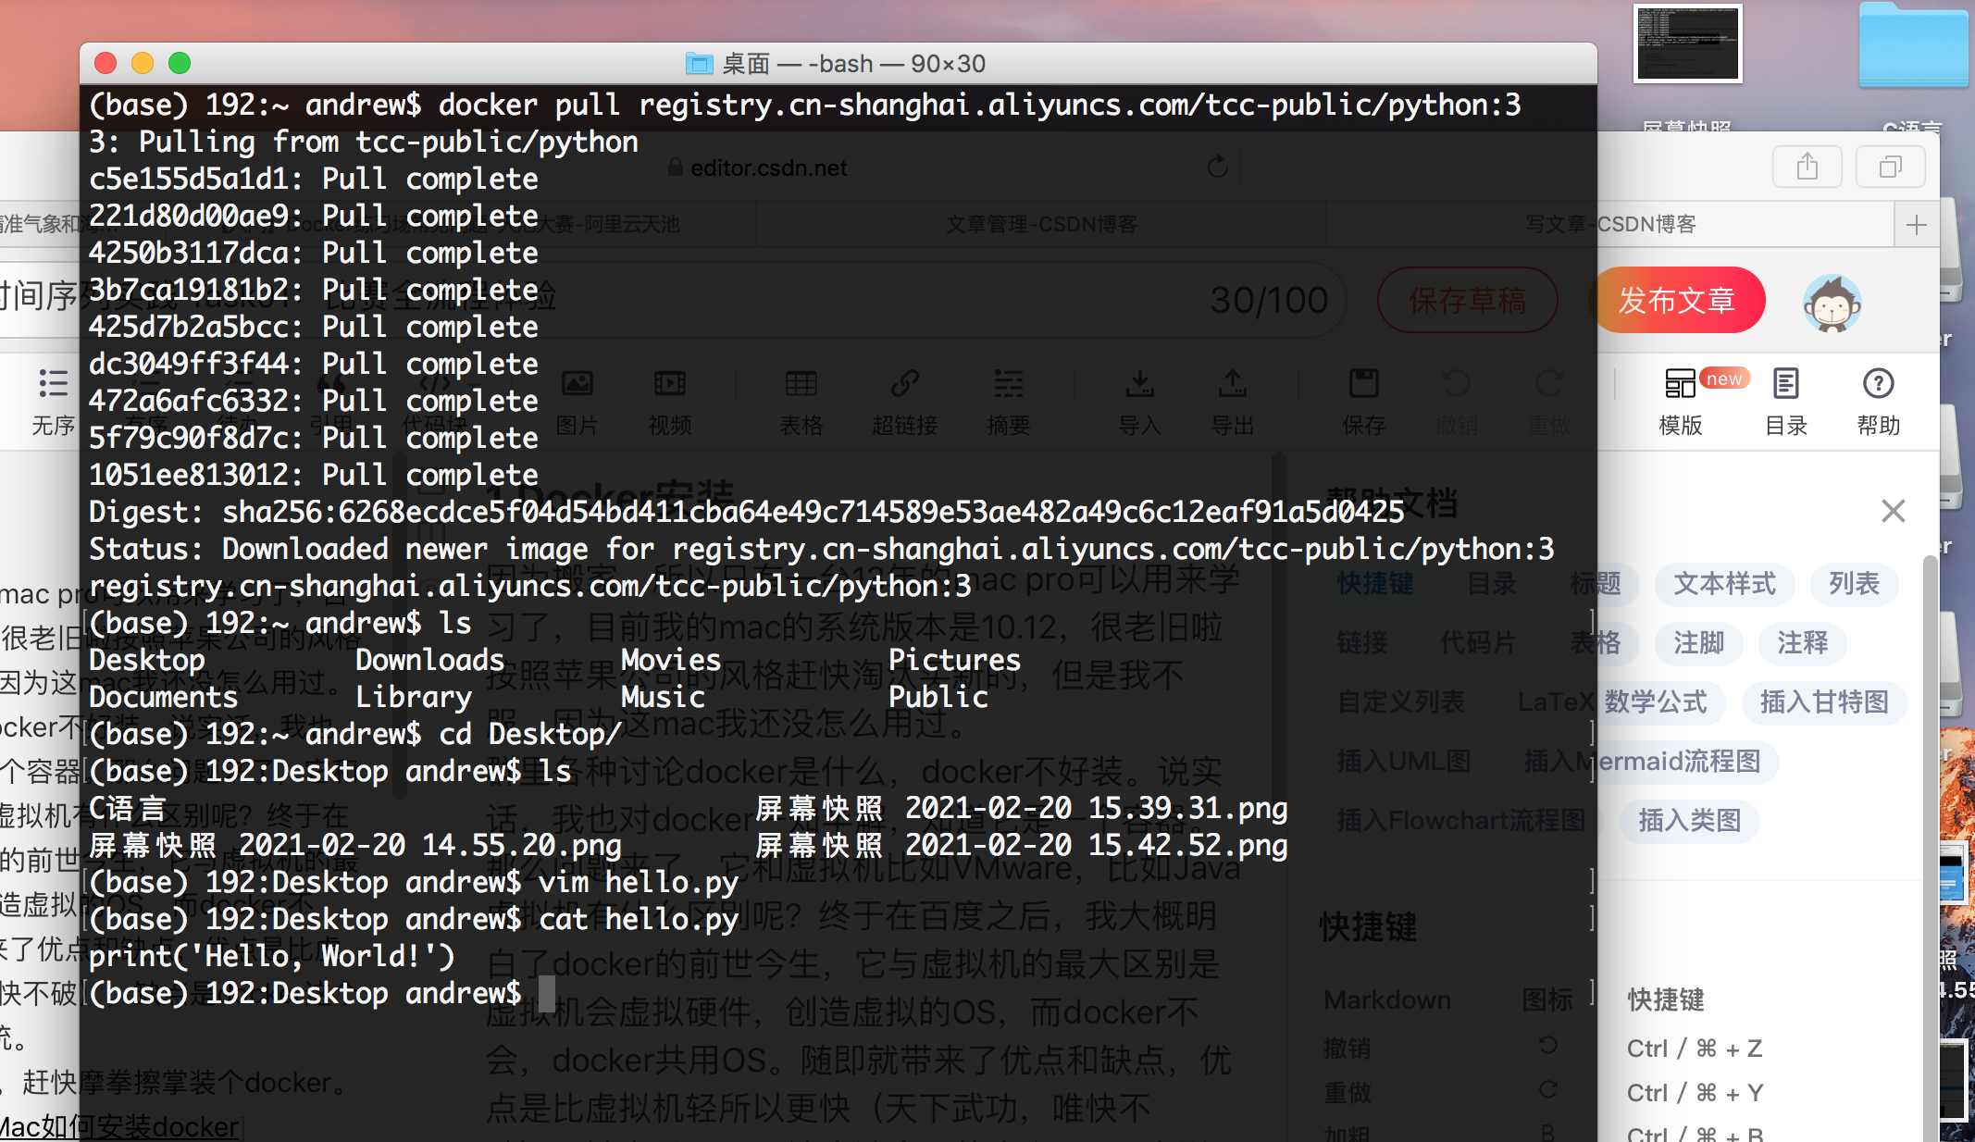Open the editor 帮助 help icon
The width and height of the screenshot is (1975, 1142).
[x=1877, y=399]
